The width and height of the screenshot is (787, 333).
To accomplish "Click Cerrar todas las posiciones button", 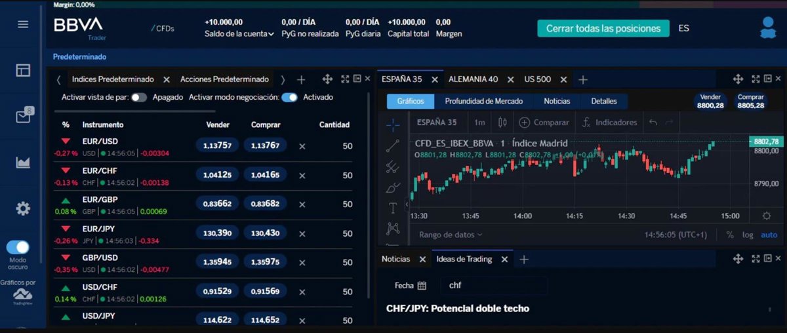I will [603, 28].
